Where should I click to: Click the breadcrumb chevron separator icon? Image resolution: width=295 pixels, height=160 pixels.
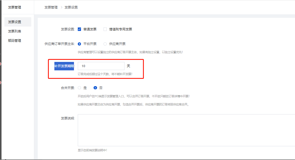point(61,7)
